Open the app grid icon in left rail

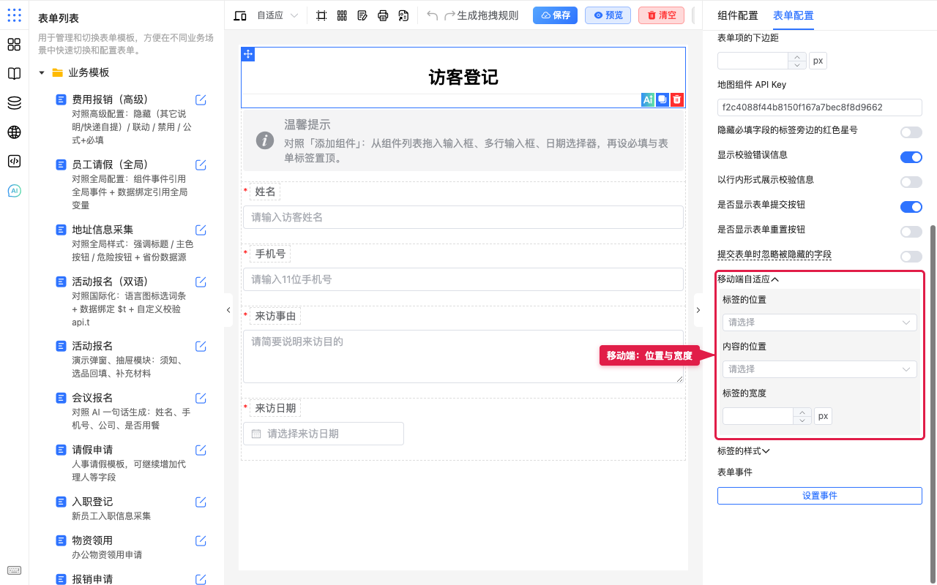(x=14, y=15)
